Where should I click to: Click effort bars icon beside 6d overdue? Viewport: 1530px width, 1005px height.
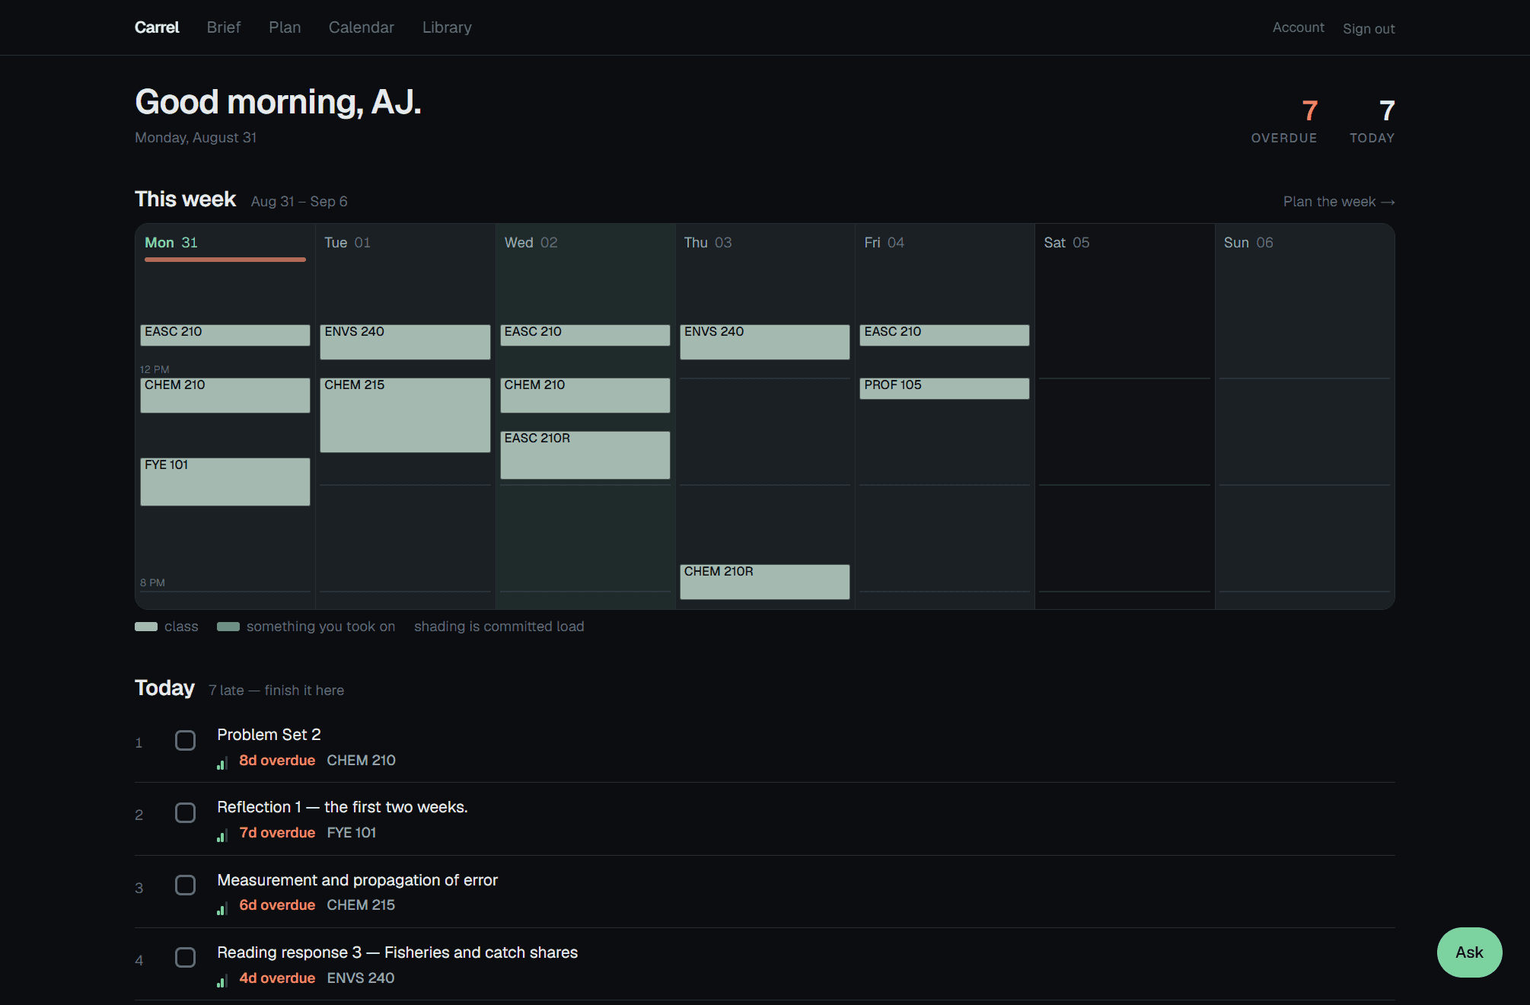point(222,908)
